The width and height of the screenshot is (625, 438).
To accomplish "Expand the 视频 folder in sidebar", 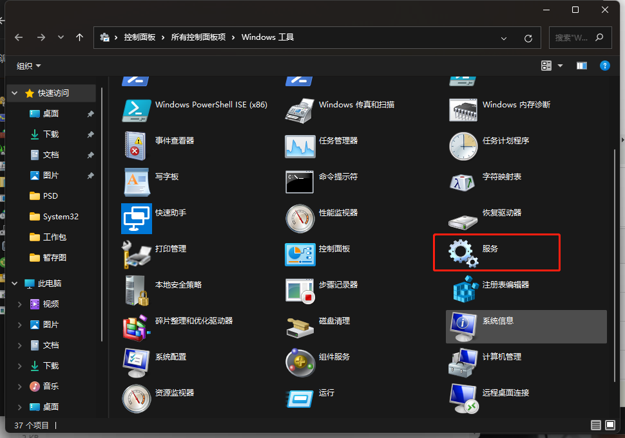I will point(20,304).
